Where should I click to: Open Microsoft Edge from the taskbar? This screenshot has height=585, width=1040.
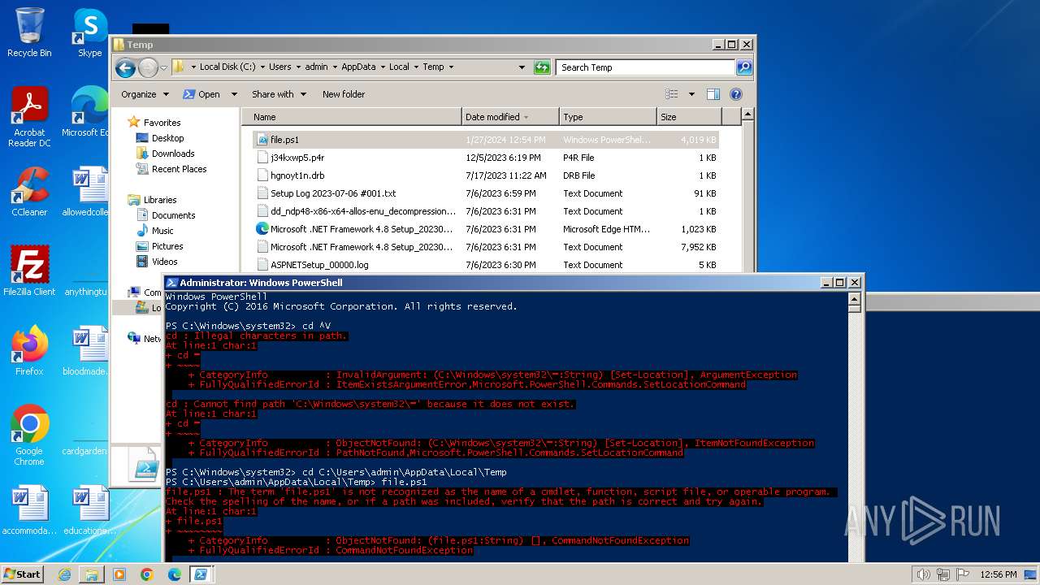175,574
